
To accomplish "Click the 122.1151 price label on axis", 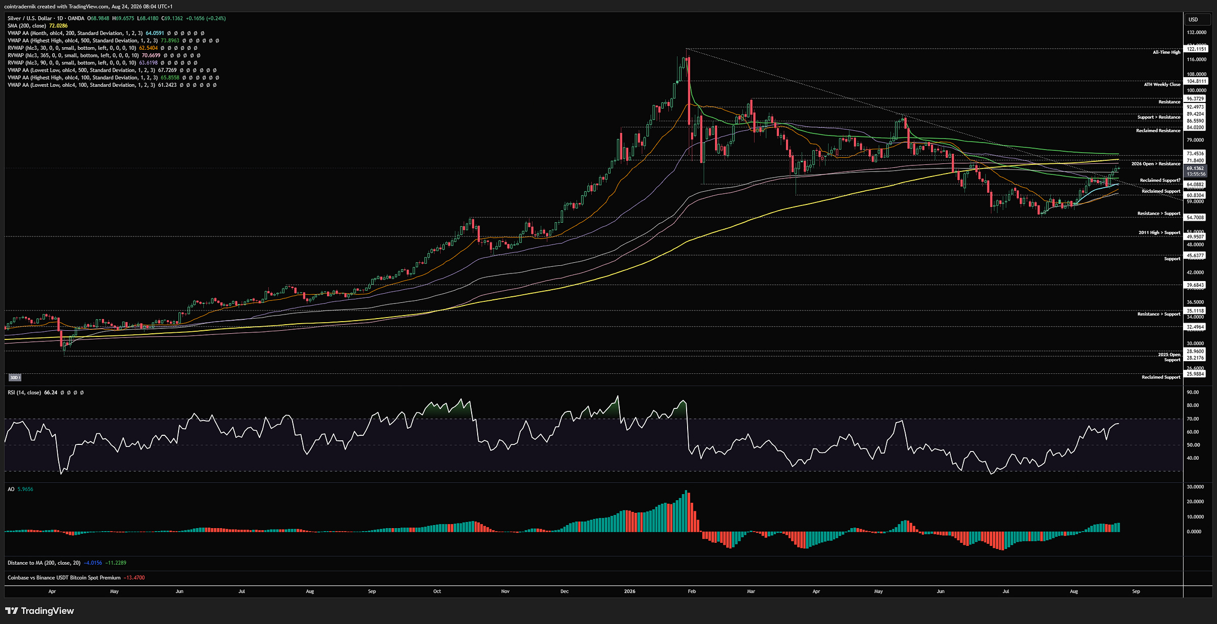I will tap(1196, 49).
